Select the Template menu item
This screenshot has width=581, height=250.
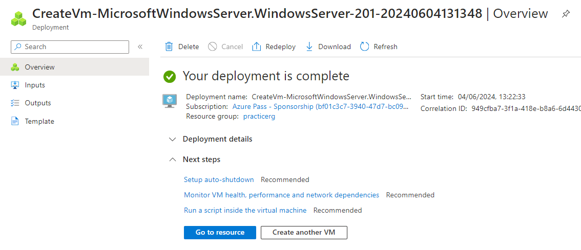39,121
